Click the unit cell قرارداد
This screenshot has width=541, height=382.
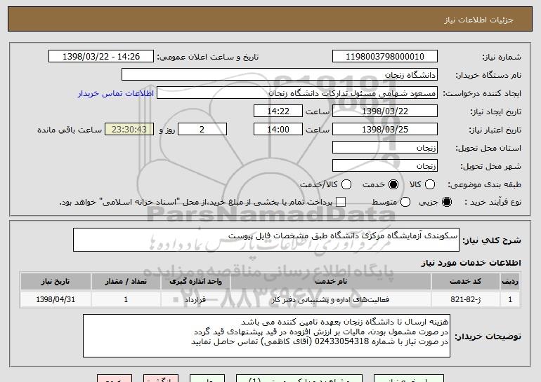pyautogui.click(x=195, y=300)
